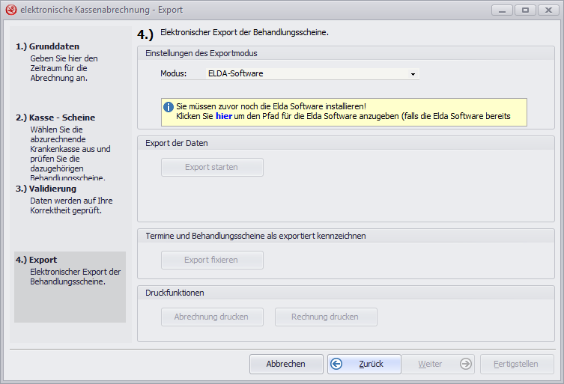Maximize the Kassenabrechnung window
The height and width of the screenshot is (384, 564).
[x=524, y=10]
